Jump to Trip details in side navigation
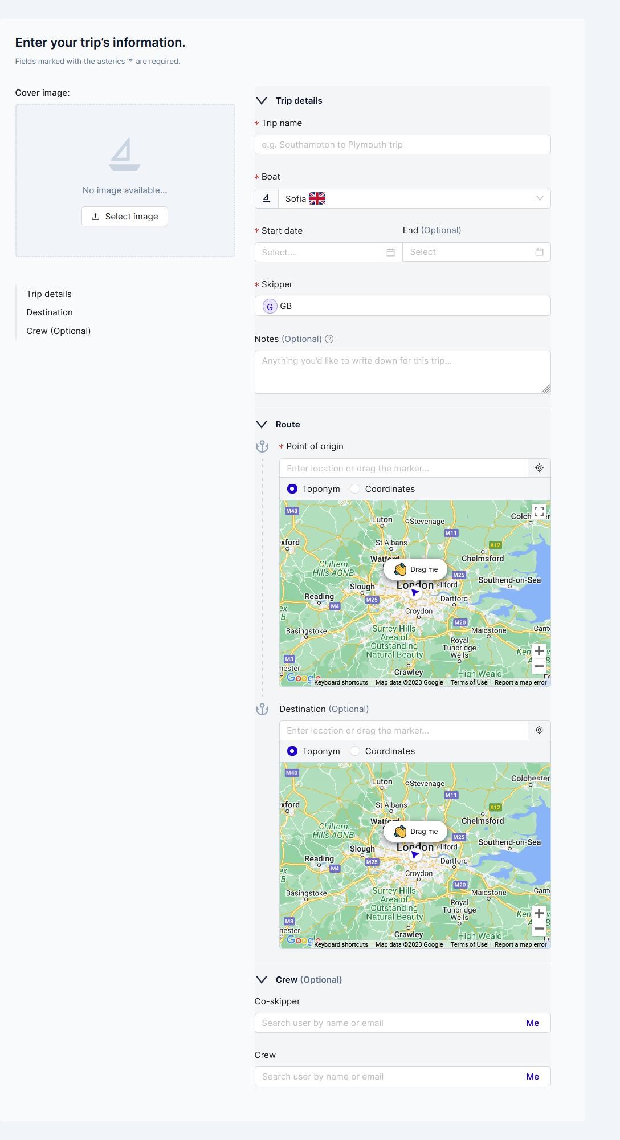The width and height of the screenshot is (620, 1140). point(49,294)
